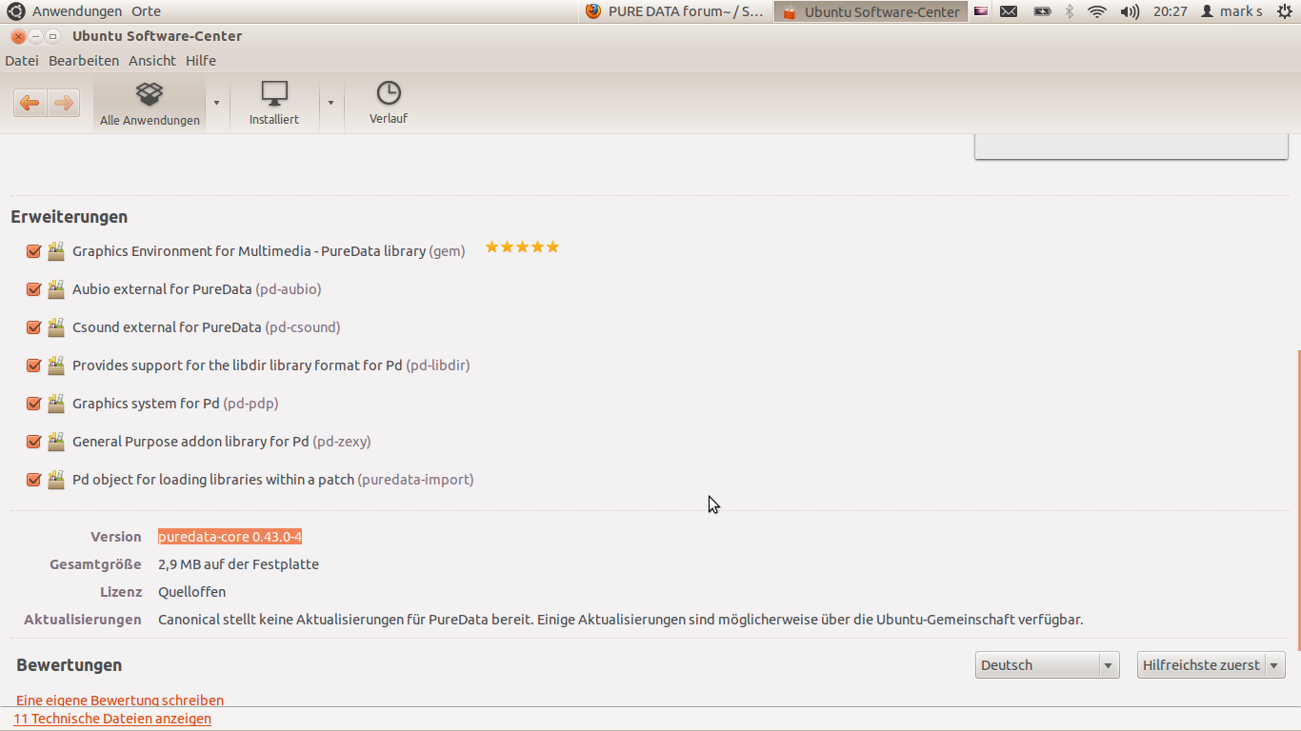Viewport: 1301px width, 731px height.
Task: Click the Quelloffen license text
Action: [x=191, y=592]
